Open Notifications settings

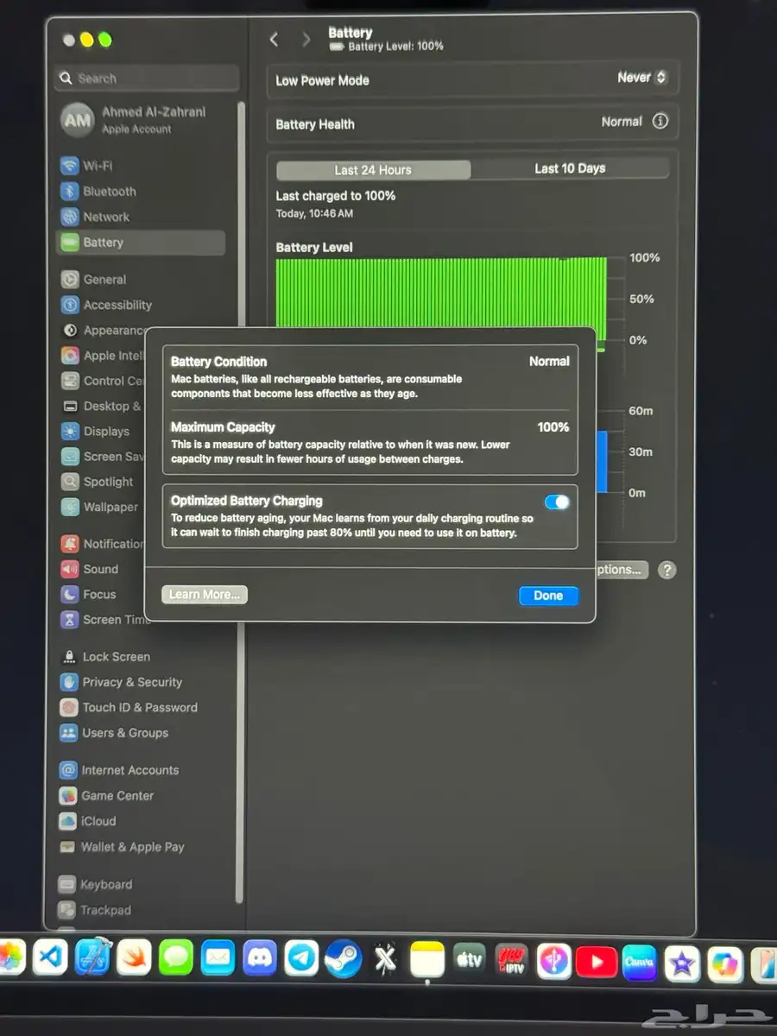point(102,544)
